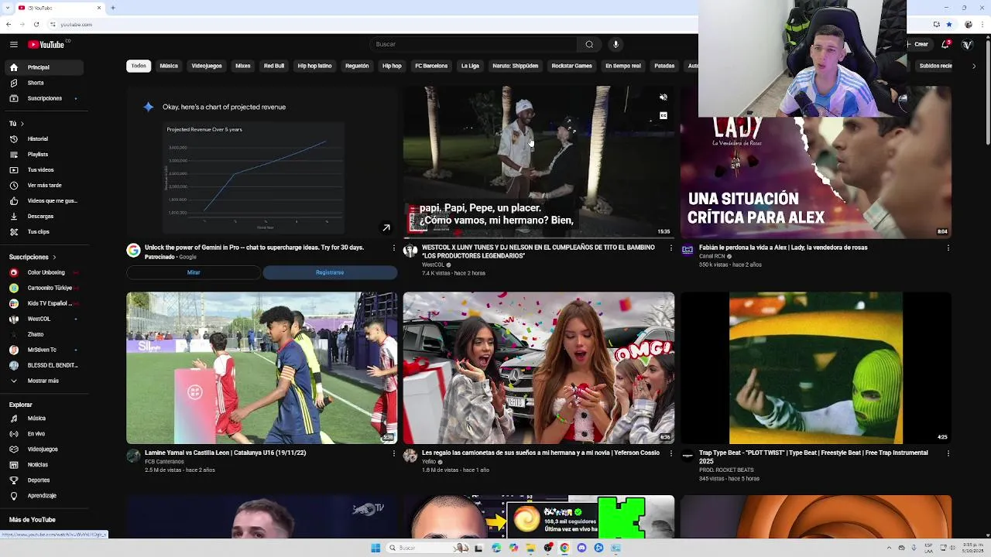Open Suscripciones in the top sidebar
Viewport: 991px width, 557px height.
tap(43, 98)
